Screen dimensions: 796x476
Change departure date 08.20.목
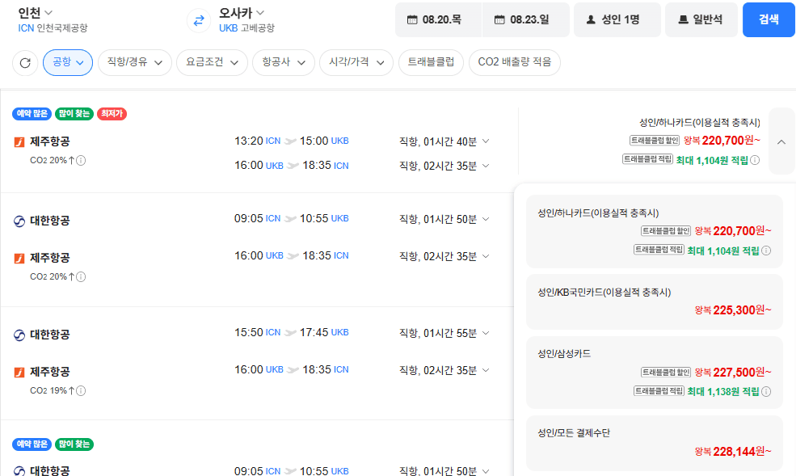coord(438,19)
